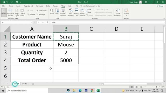Click Excel icon in taskbar
The image size is (166, 93).
point(98,91)
